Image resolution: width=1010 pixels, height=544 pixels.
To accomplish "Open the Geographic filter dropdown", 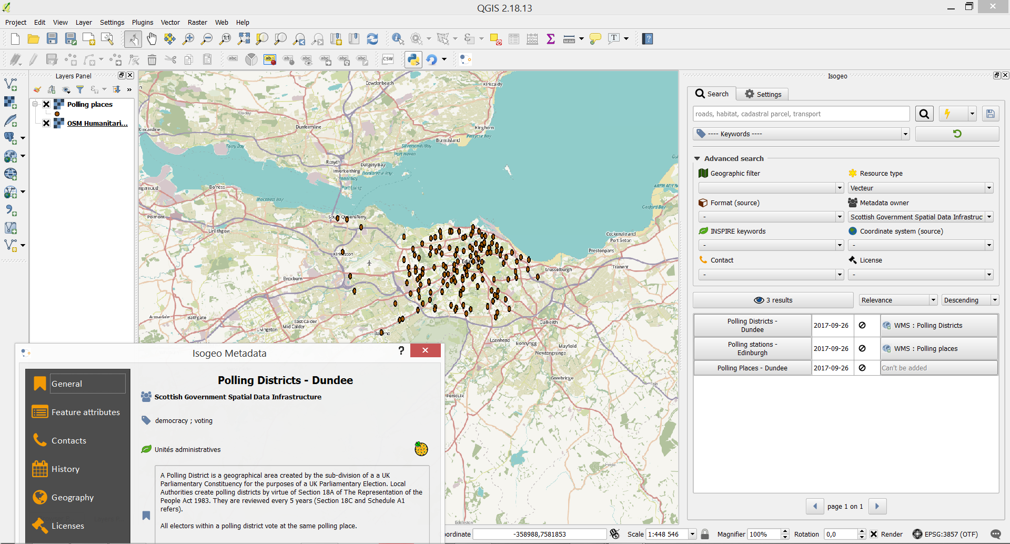I will (771, 188).
